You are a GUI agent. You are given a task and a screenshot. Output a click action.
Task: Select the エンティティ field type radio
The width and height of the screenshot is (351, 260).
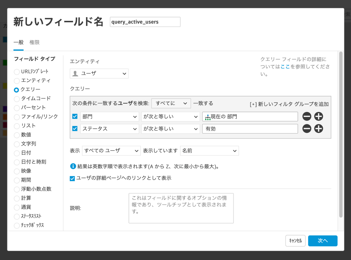(17, 81)
